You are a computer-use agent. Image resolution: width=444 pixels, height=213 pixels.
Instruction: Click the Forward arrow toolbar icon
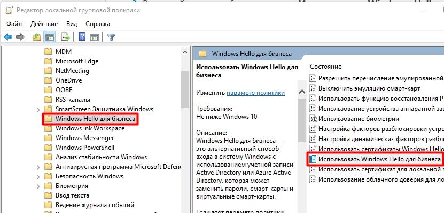[20, 37]
